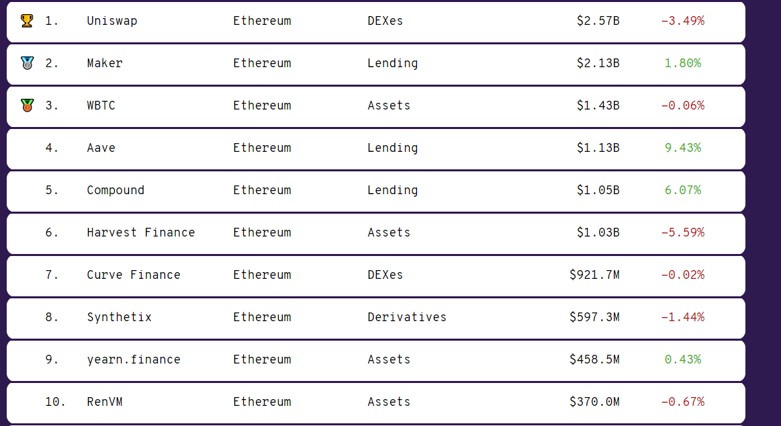Click the DEXes category on Curve Finance row
The height and width of the screenshot is (426, 781).
385,275
